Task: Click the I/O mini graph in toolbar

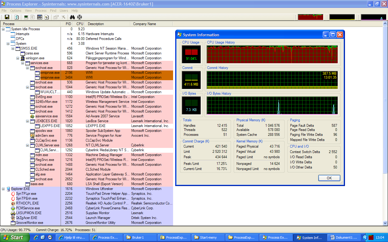Action: [373, 17]
